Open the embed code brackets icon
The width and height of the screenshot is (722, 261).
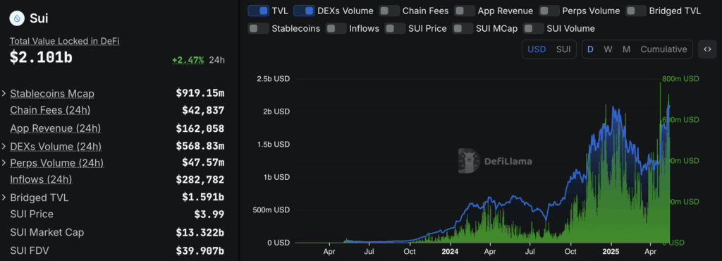(707, 49)
